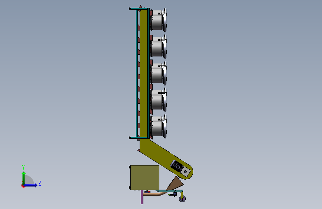This screenshot has height=209, width=322.
Task: Select the copper curved pipe under the box
Action: (x=156, y=194)
